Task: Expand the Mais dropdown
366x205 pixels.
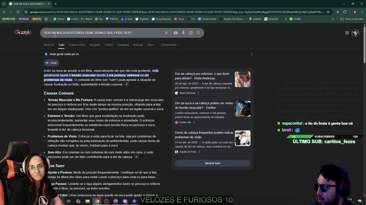Action: point(152,45)
